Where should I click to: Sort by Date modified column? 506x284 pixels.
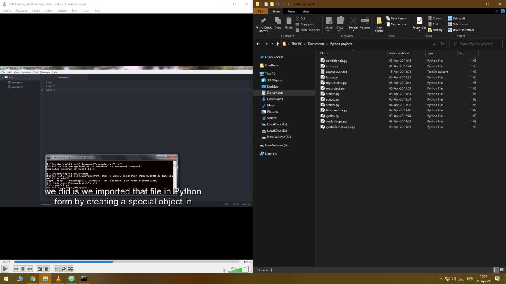click(x=406, y=53)
